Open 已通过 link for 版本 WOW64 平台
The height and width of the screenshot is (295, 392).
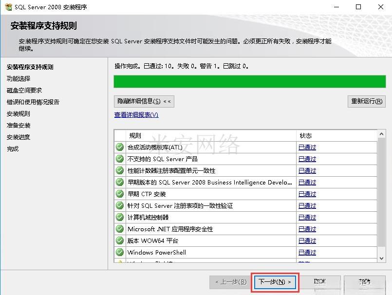(307, 241)
